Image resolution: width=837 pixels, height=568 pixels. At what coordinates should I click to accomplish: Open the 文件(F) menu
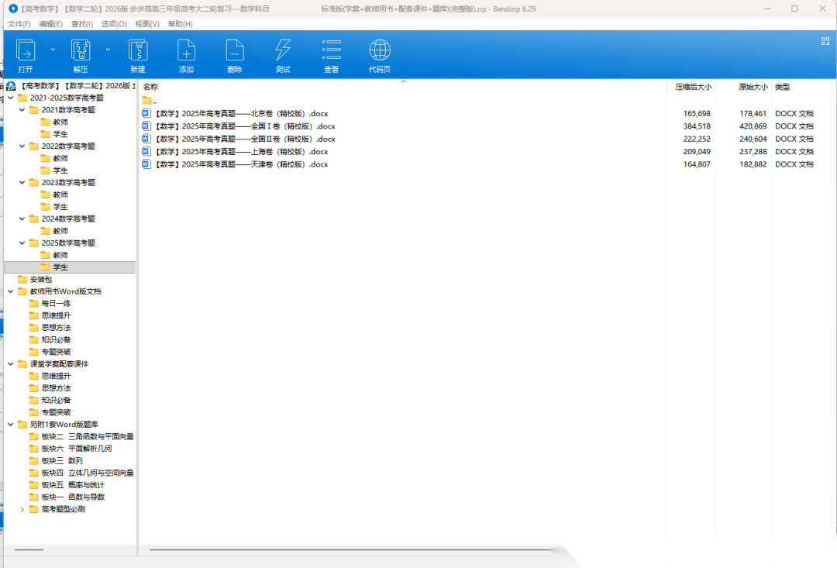(x=19, y=24)
